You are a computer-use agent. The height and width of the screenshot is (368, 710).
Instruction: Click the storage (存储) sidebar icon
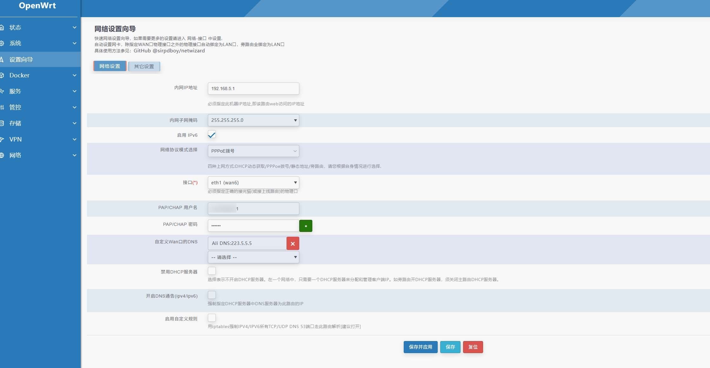coord(2,123)
